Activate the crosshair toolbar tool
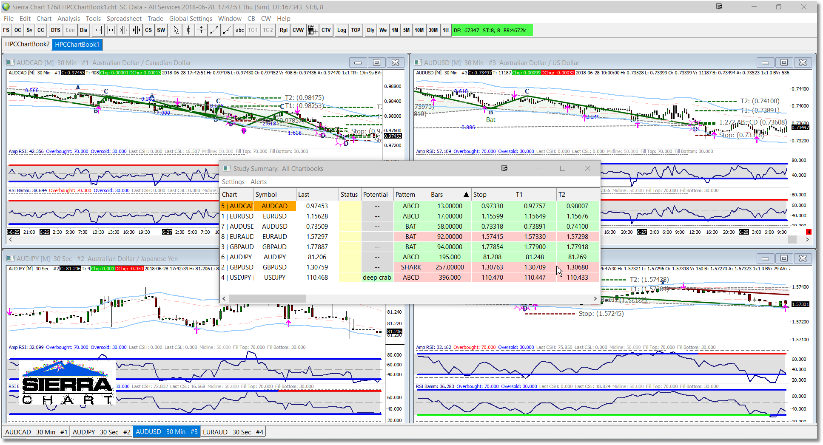This screenshot has height=445, width=823. (189, 30)
